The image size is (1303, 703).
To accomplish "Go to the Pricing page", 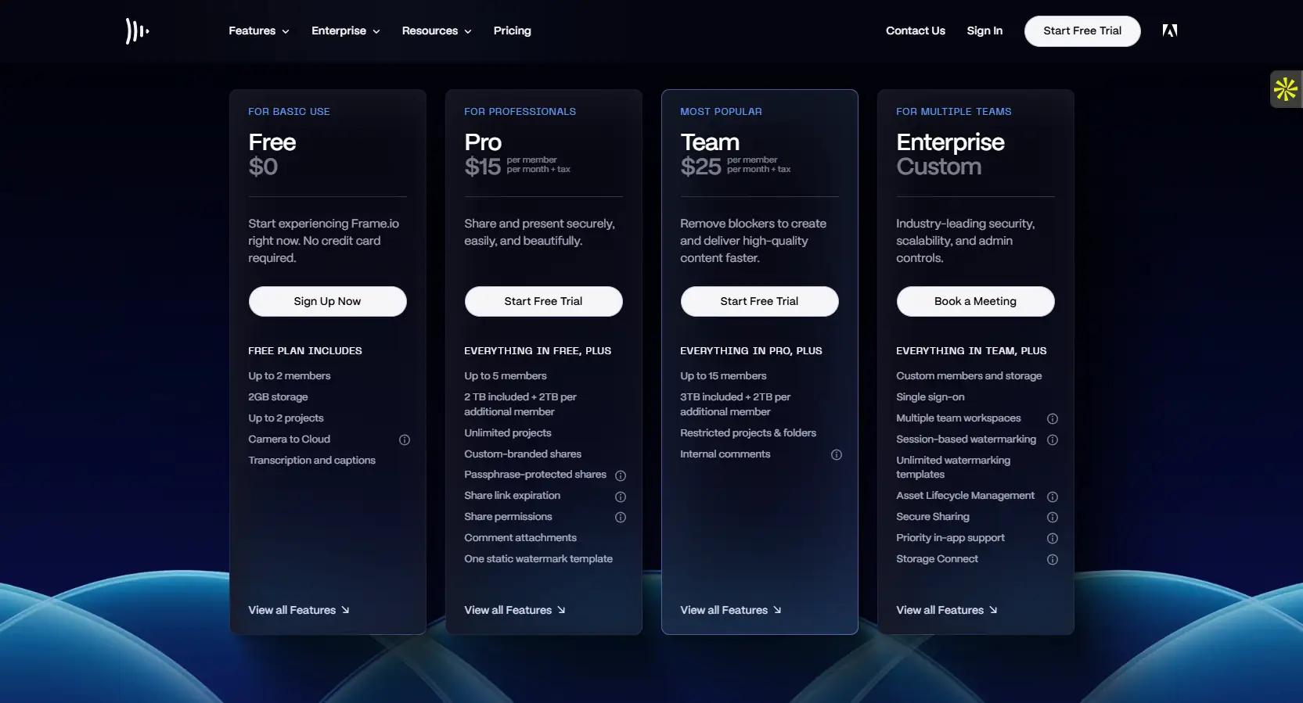I will click(x=512, y=31).
